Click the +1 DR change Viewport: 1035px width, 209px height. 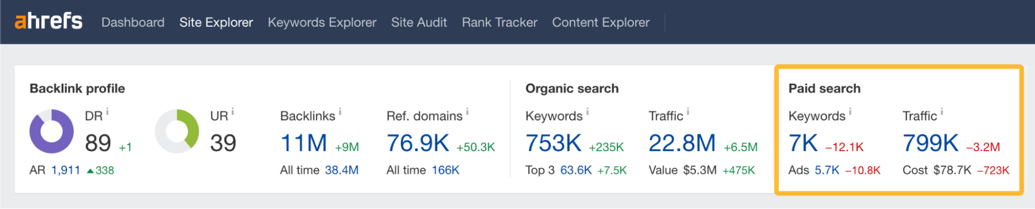coord(125,148)
